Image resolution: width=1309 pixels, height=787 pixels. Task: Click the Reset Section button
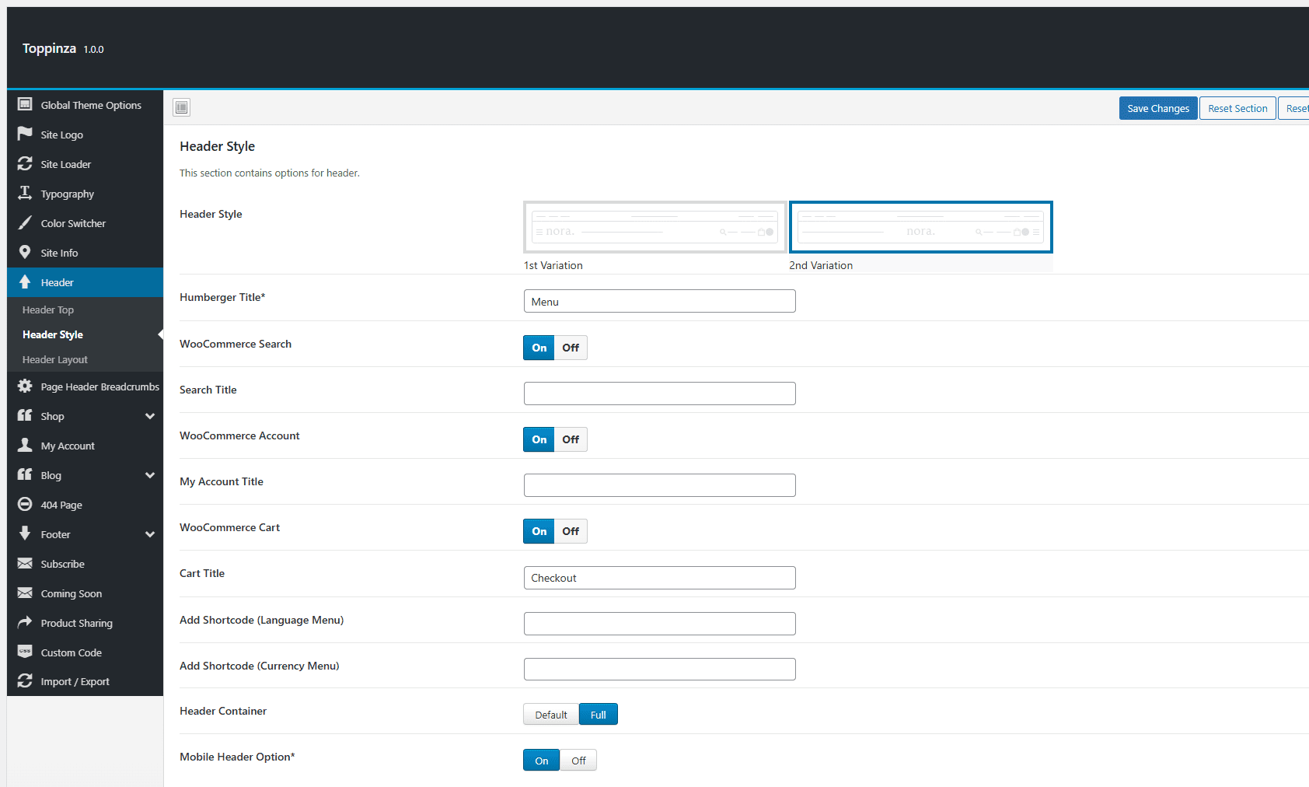point(1237,108)
